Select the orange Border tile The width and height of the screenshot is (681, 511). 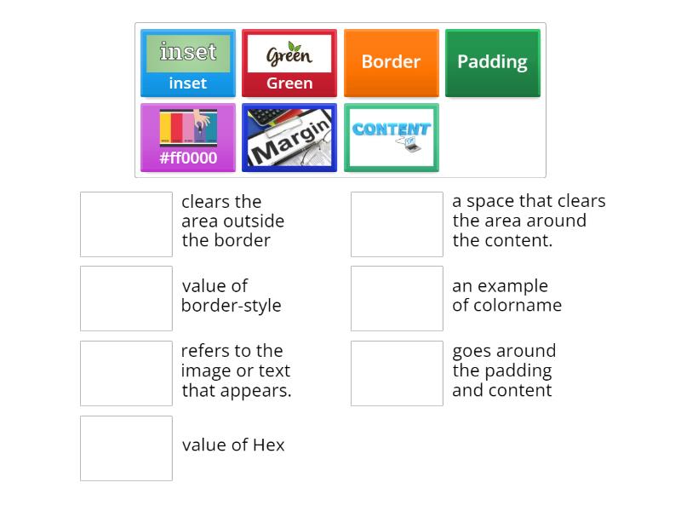click(x=391, y=62)
